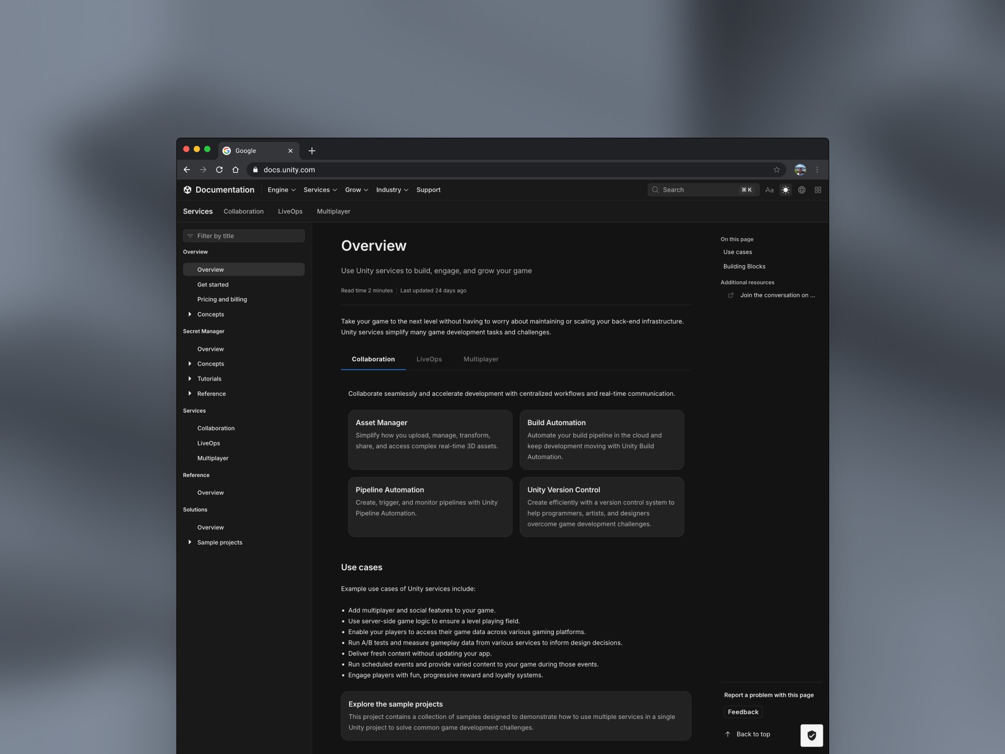Select Multiplayer in the Services subnav
Image resolution: width=1005 pixels, height=754 pixels.
[x=333, y=212]
